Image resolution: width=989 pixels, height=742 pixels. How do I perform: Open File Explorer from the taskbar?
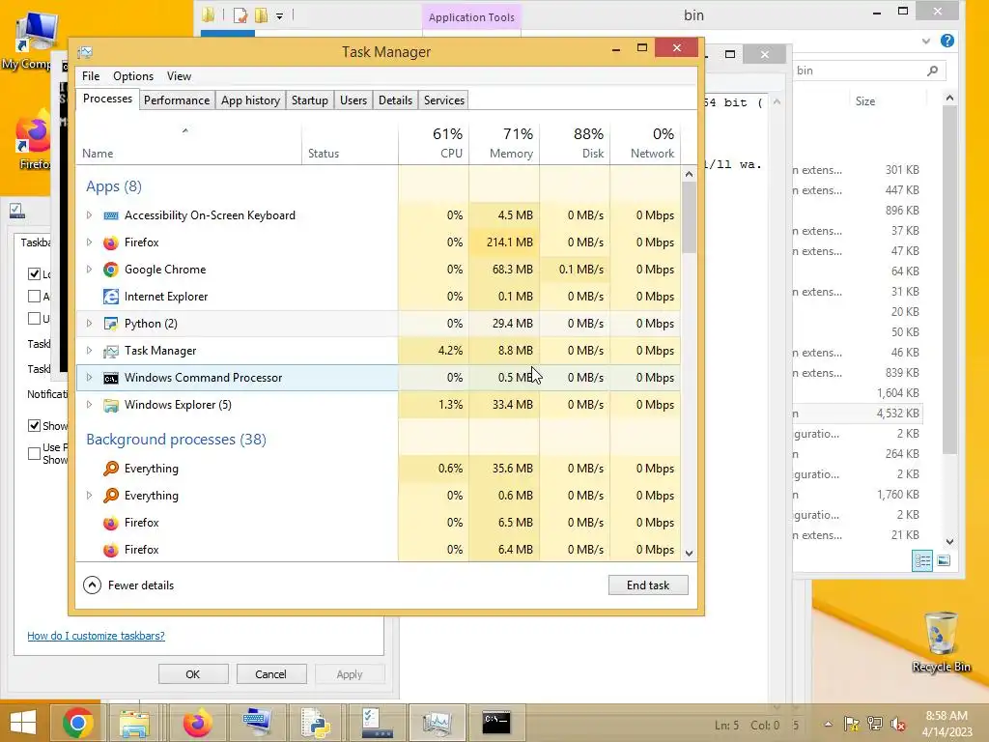[x=134, y=723]
